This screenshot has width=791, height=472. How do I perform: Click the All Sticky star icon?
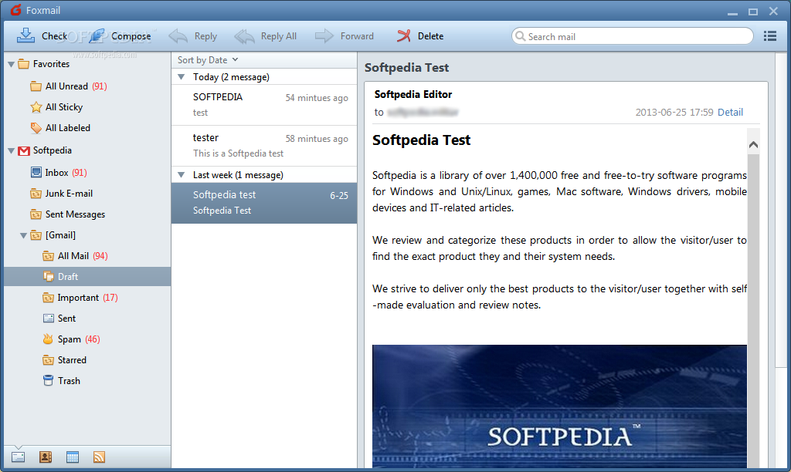point(36,106)
